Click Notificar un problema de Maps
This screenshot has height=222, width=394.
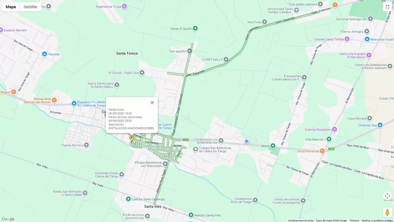(x=377, y=221)
